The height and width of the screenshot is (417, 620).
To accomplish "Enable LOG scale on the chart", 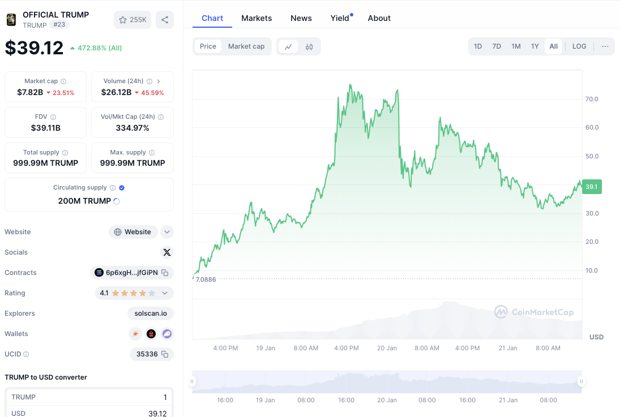I will (x=579, y=46).
